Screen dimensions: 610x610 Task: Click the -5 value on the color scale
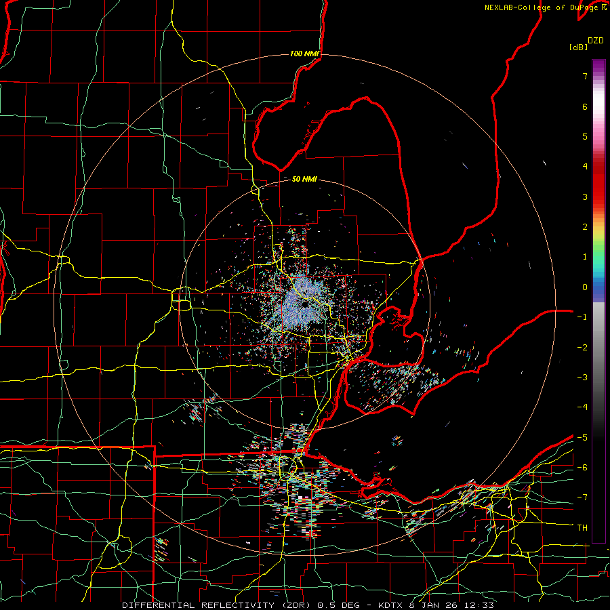pos(582,438)
